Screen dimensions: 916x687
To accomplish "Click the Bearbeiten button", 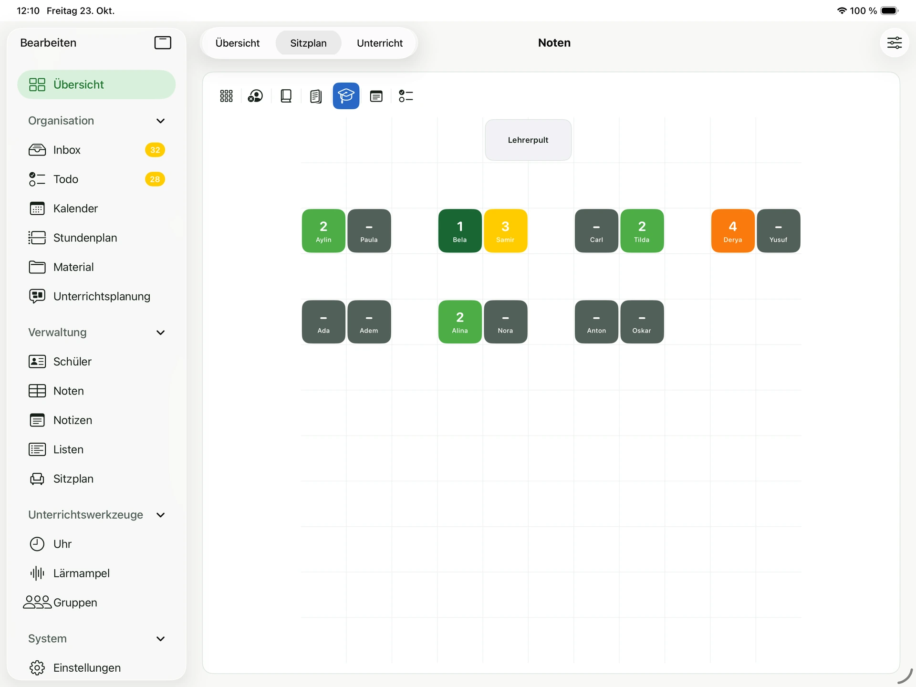I will pyautogui.click(x=48, y=43).
